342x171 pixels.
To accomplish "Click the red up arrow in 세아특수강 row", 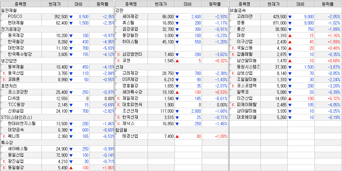I will (177, 92).
